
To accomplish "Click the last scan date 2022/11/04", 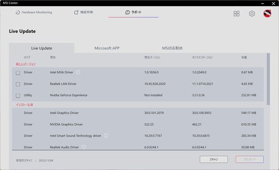I will pyautogui.click(x=46, y=161).
